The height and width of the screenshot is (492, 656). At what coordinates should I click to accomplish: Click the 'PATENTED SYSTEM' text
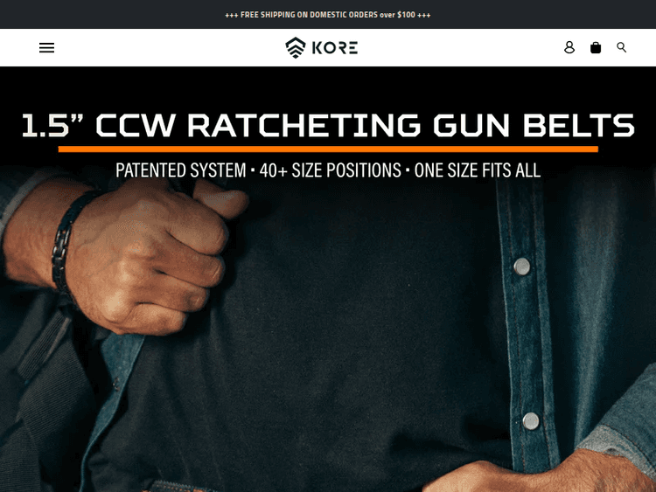(x=181, y=170)
